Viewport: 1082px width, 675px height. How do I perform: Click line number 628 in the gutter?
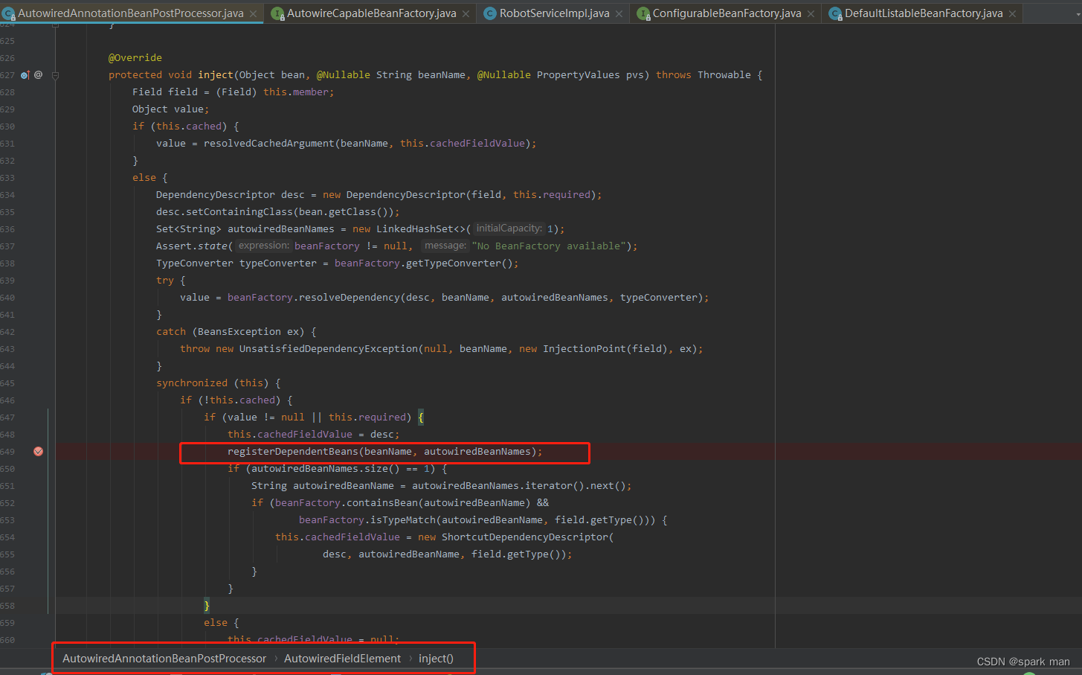click(x=7, y=92)
